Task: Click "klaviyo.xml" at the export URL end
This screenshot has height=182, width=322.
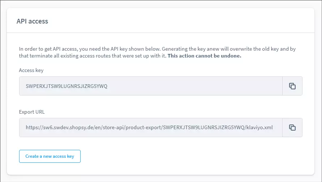Action: [260, 127]
